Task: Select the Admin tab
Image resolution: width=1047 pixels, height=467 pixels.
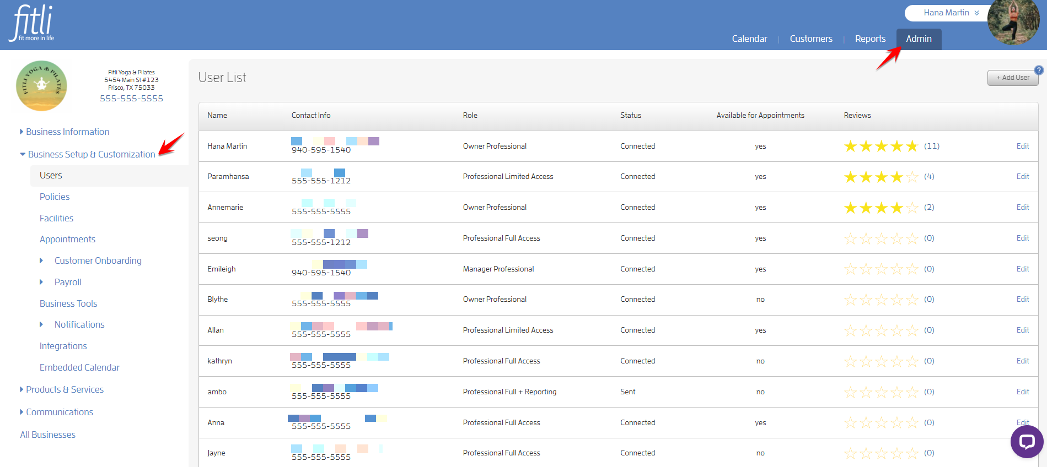Action: [919, 39]
